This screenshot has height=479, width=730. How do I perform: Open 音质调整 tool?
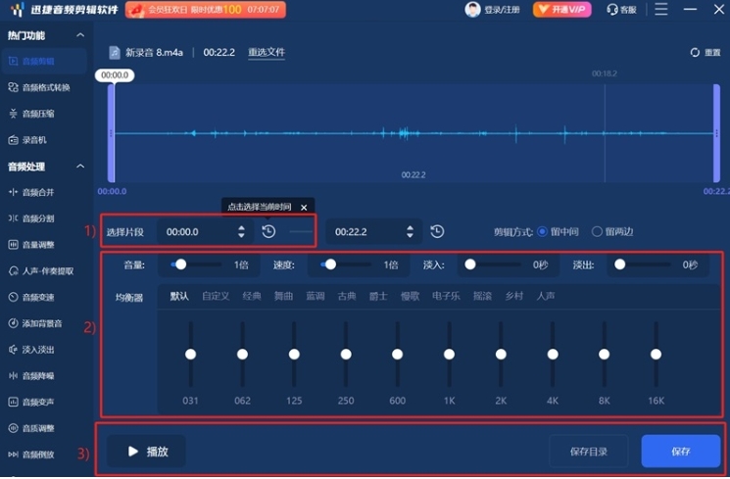pyautogui.click(x=31, y=428)
